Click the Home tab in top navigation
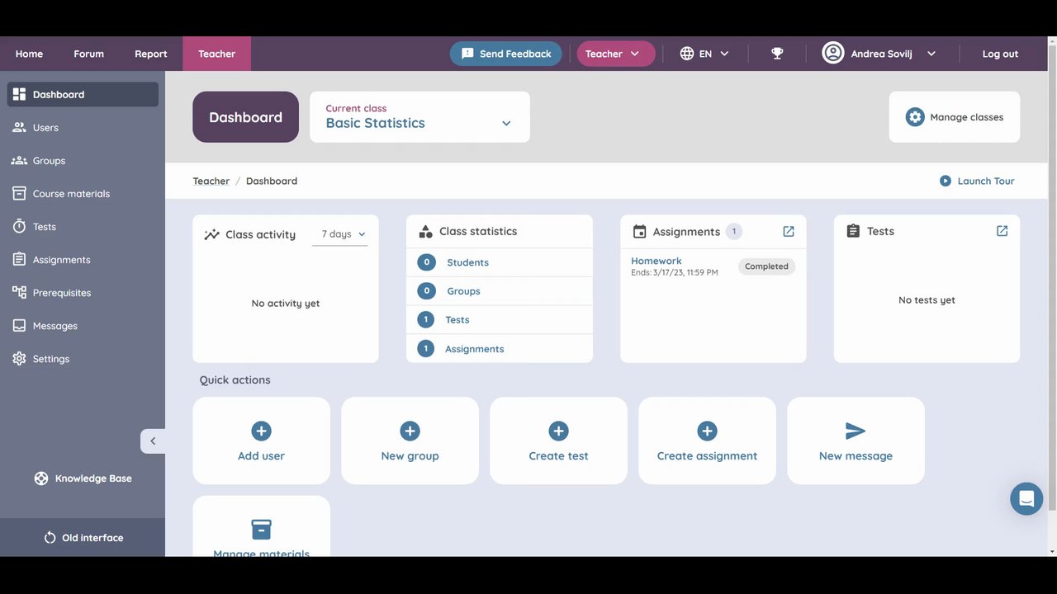 pyautogui.click(x=29, y=54)
